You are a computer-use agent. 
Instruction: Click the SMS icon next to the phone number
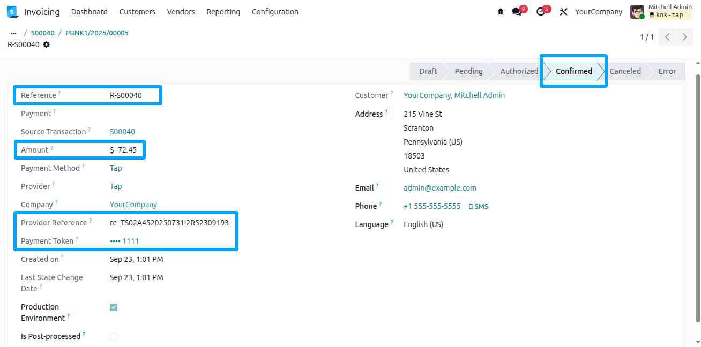(478, 206)
